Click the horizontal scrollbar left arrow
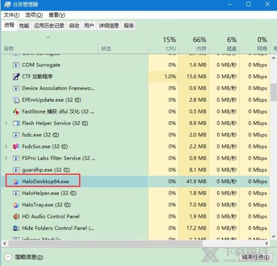This screenshot has height=266, width=277. (5, 243)
